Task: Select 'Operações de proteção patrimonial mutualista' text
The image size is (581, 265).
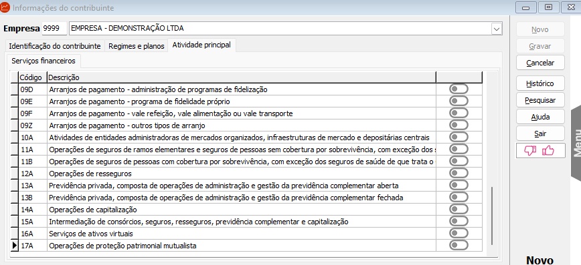Action: coord(122,246)
